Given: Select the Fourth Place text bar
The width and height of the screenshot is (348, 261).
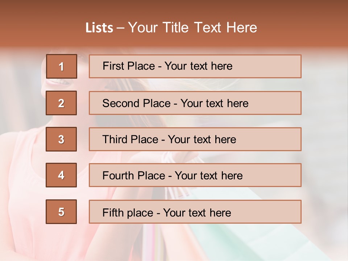Looking at the screenshot, I should [x=195, y=175].
